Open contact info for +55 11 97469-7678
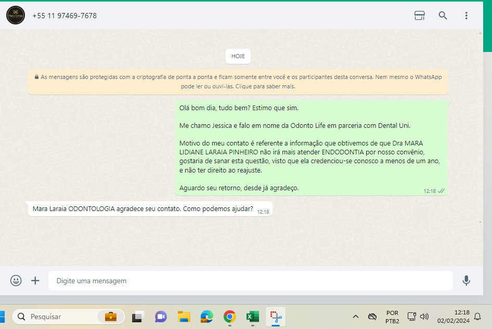The image size is (492, 329). tap(64, 16)
